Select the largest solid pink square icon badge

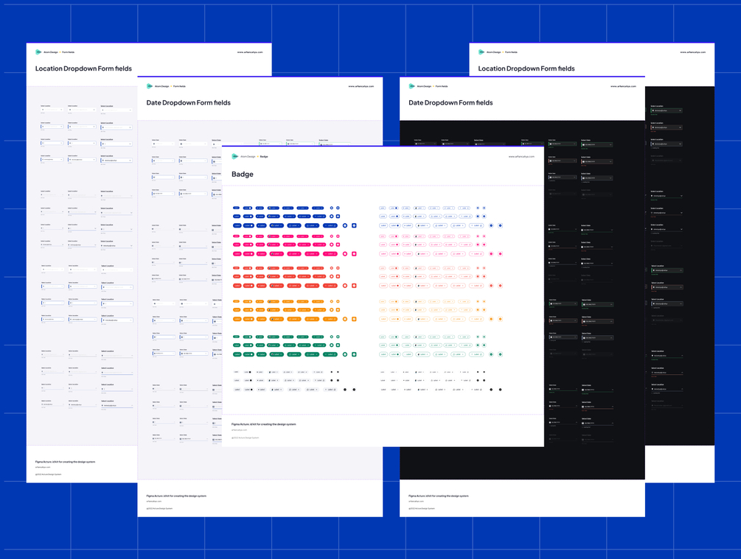pos(354,254)
